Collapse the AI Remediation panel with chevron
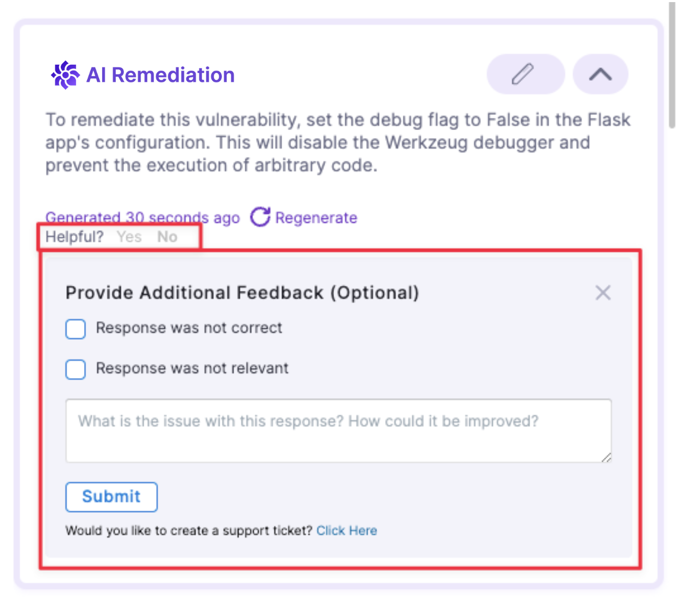Screen dimensions: 694x606 tap(600, 74)
